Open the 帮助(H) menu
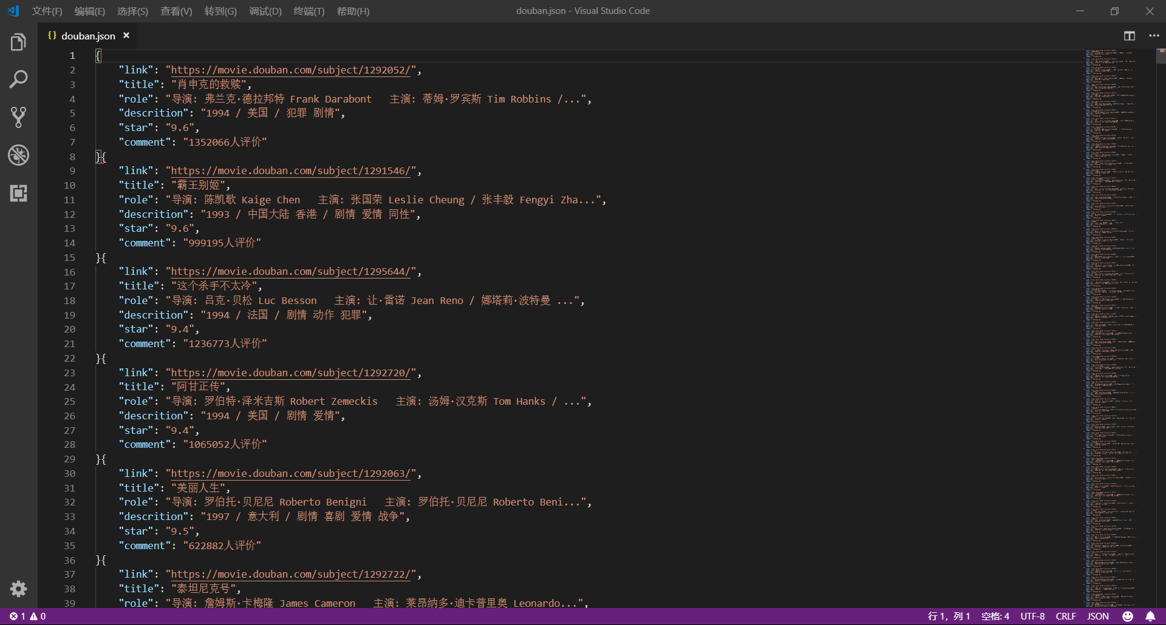This screenshot has width=1166, height=625. point(353,11)
